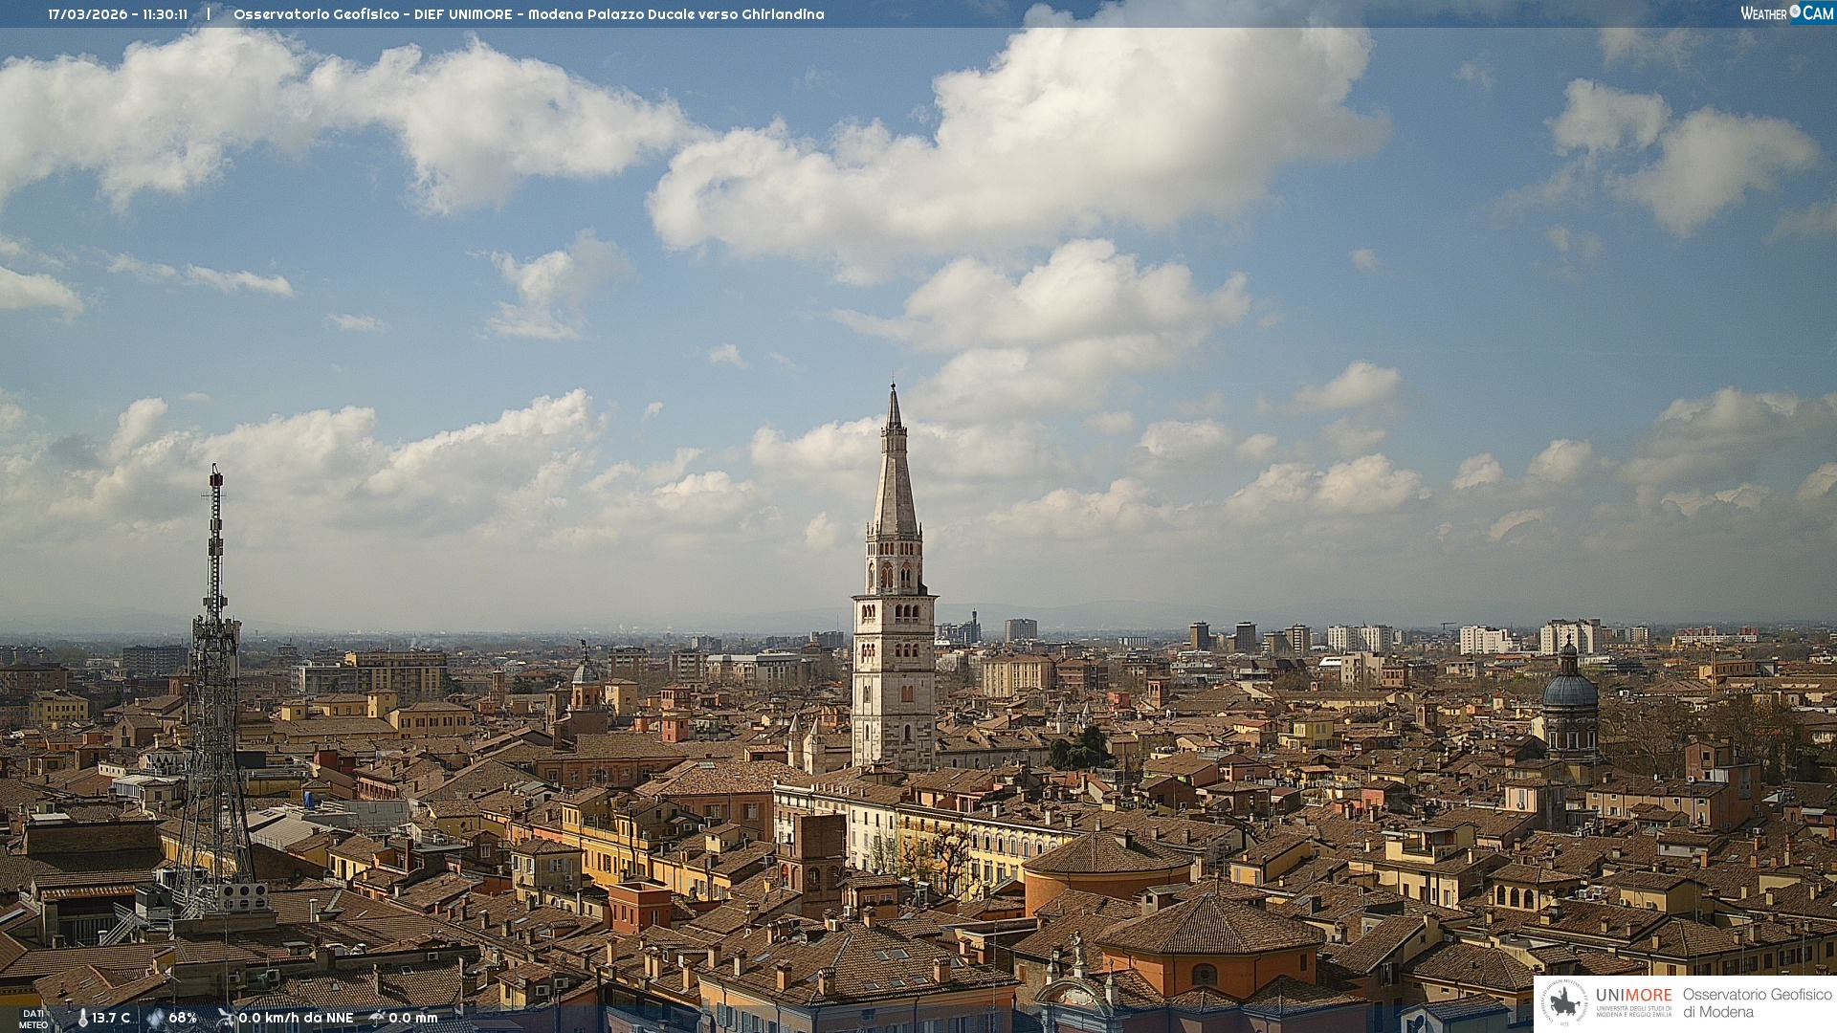
Task: Click the 0.0 mm rainfall value
Action: pyautogui.click(x=413, y=1018)
